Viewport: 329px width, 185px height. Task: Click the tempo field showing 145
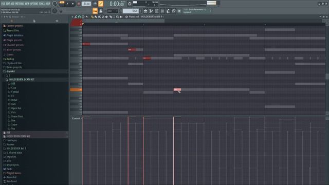coord(86,4)
